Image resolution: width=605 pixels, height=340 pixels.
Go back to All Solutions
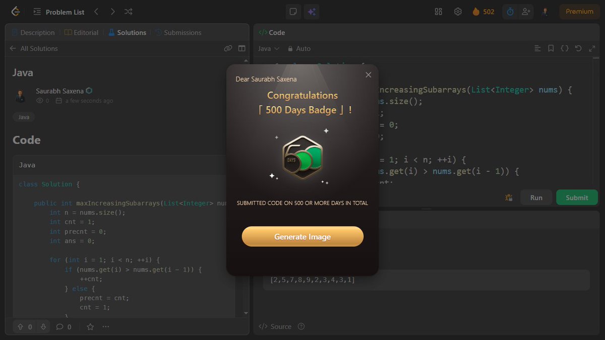click(33, 48)
